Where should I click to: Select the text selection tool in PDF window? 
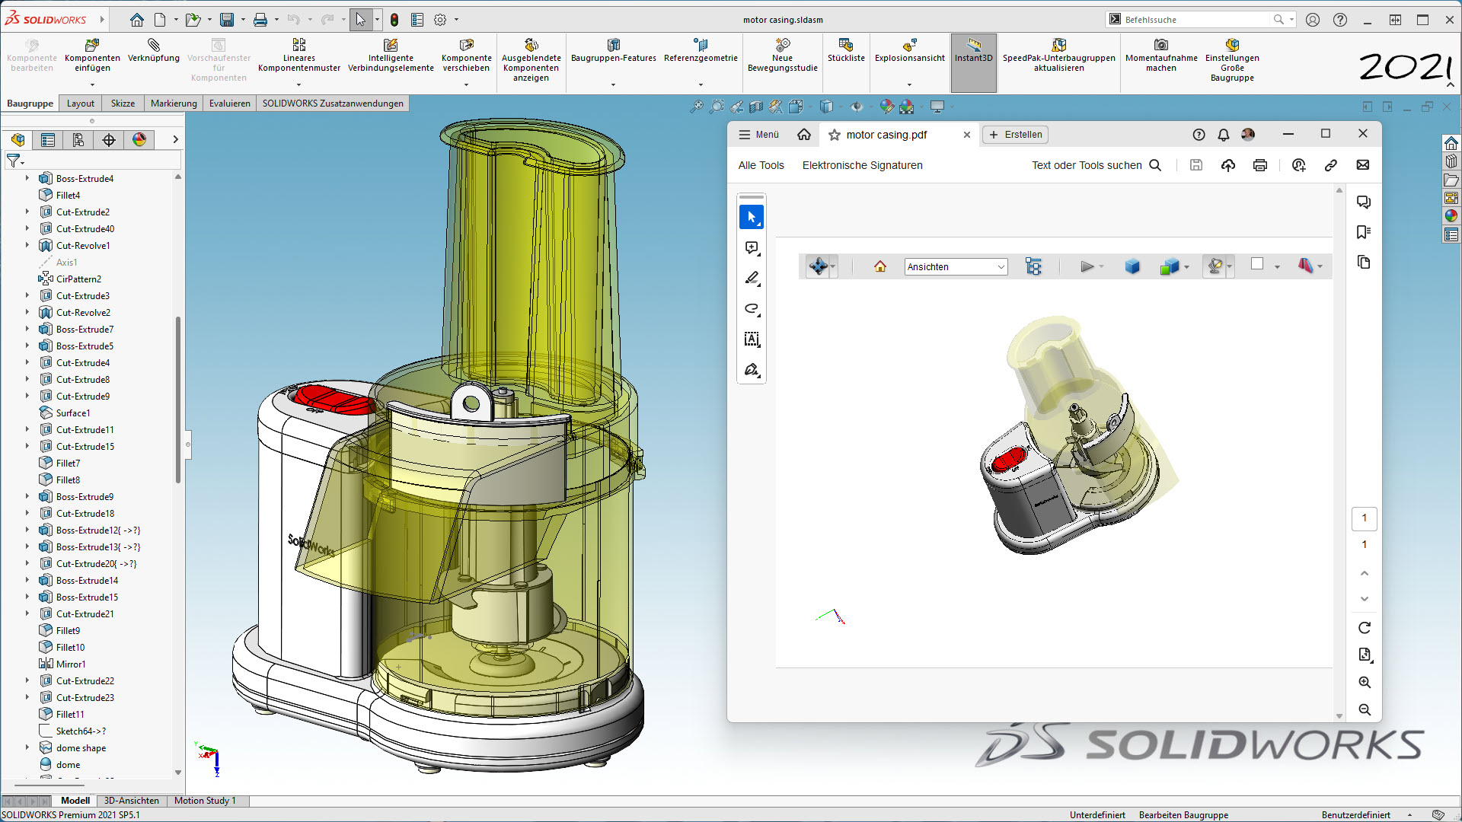(752, 339)
